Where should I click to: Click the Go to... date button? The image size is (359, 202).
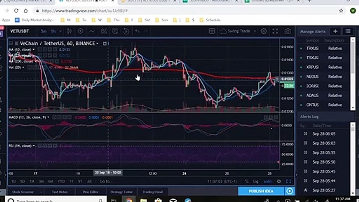106,182
